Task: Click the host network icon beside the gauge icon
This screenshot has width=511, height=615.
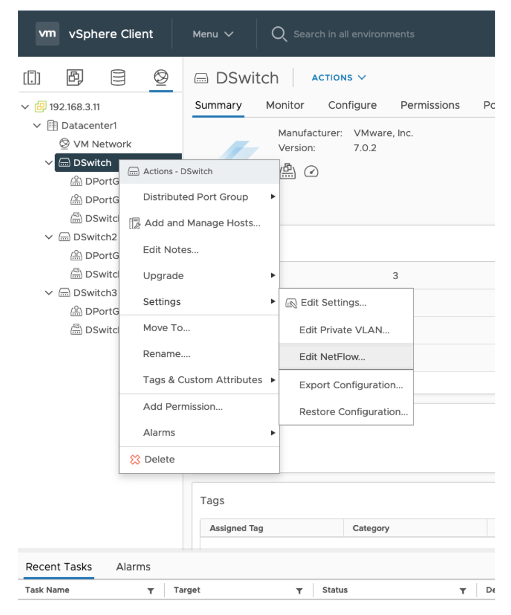Action: [288, 171]
